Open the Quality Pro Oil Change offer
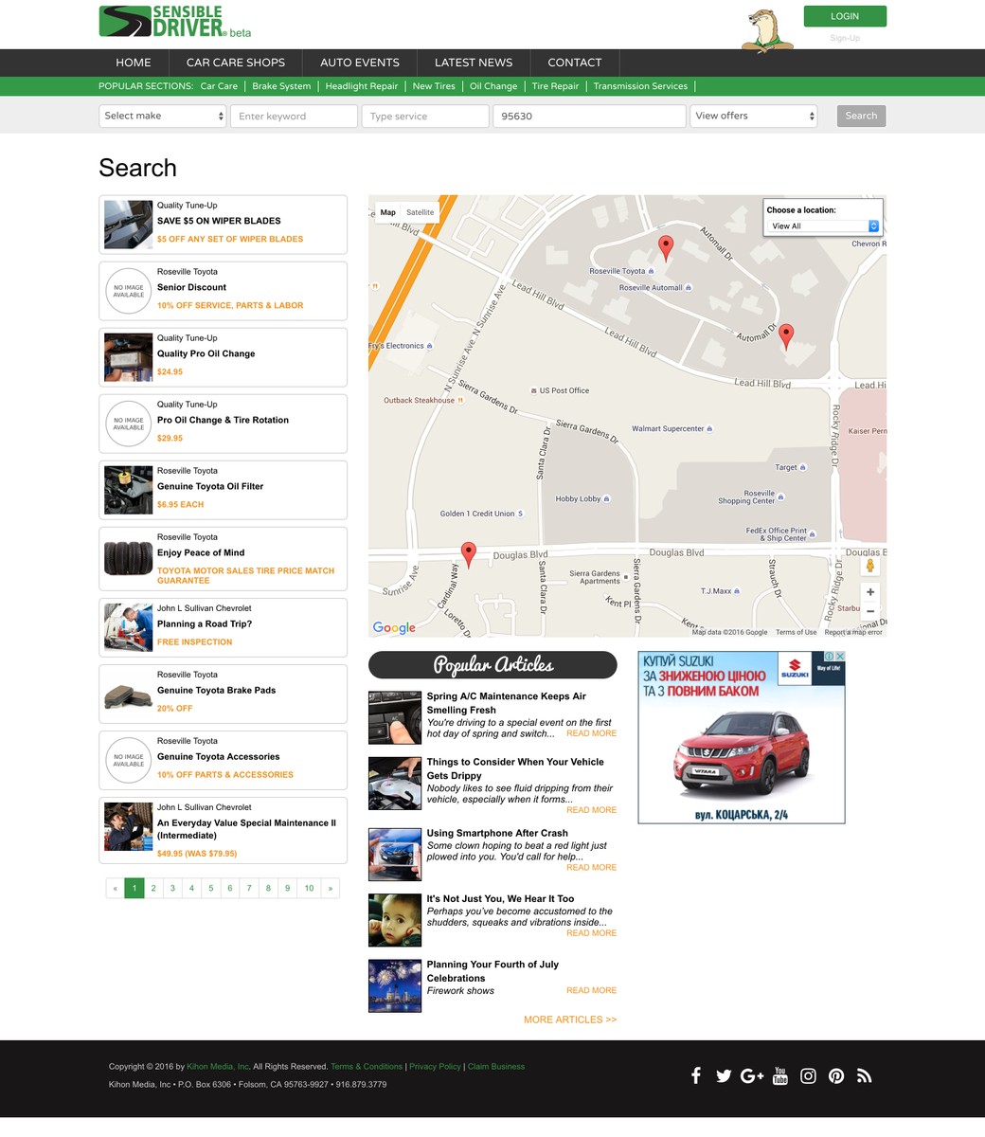The image size is (985, 1137). click(223, 357)
